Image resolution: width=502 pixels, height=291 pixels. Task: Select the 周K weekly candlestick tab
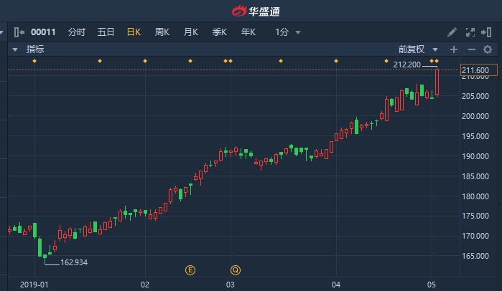(x=162, y=32)
